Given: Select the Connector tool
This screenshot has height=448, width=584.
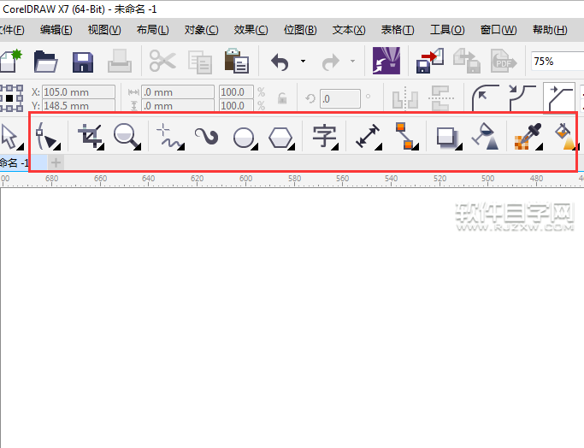Looking at the screenshot, I should click(x=406, y=136).
